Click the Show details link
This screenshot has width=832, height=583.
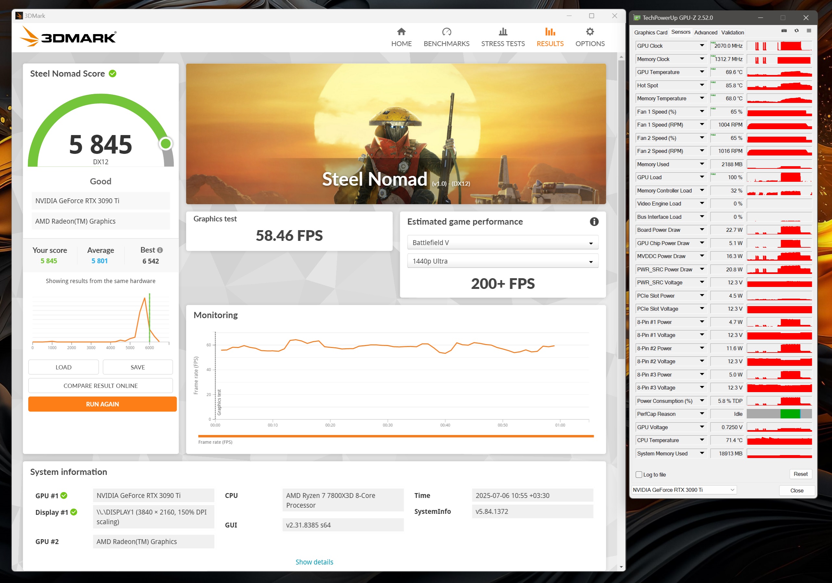pyautogui.click(x=314, y=562)
